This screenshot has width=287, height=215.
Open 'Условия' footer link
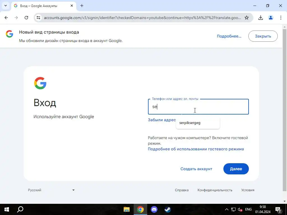[x=248, y=190]
